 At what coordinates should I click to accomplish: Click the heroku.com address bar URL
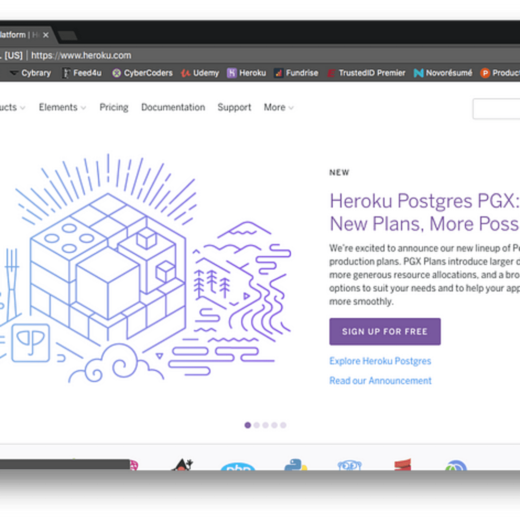coord(81,55)
